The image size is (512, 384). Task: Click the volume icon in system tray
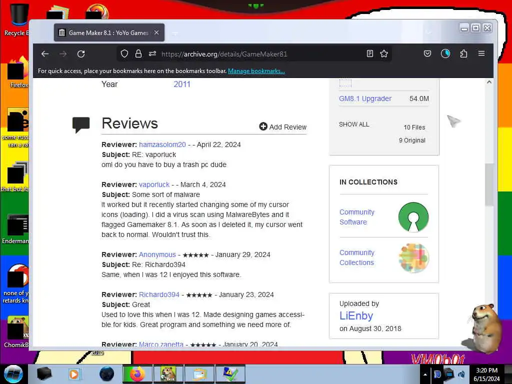point(461,374)
